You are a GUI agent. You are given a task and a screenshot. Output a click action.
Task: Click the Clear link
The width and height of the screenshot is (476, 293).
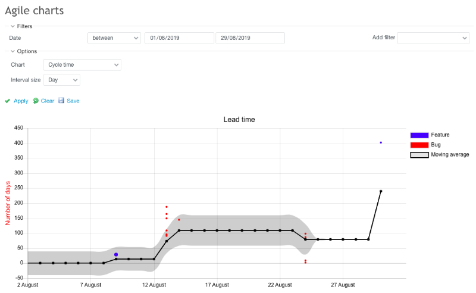[x=48, y=101]
